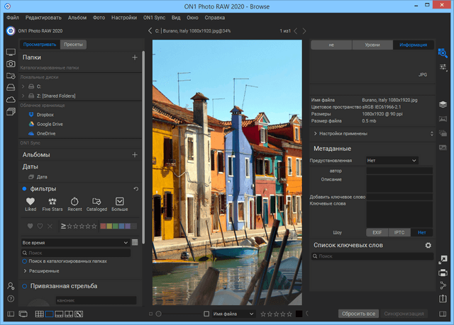Image resolution: width=454 pixels, height=325 pixels.
Task: Expand the C: drive folder
Action: pyautogui.click(x=23, y=86)
